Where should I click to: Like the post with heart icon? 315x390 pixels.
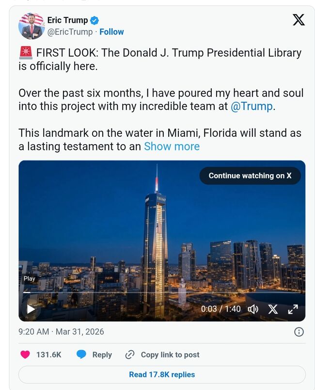pos(25,355)
